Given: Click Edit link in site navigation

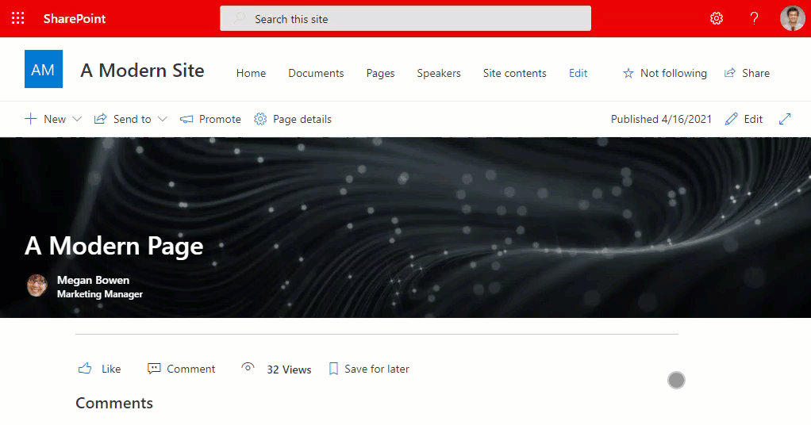Looking at the screenshot, I should [578, 74].
